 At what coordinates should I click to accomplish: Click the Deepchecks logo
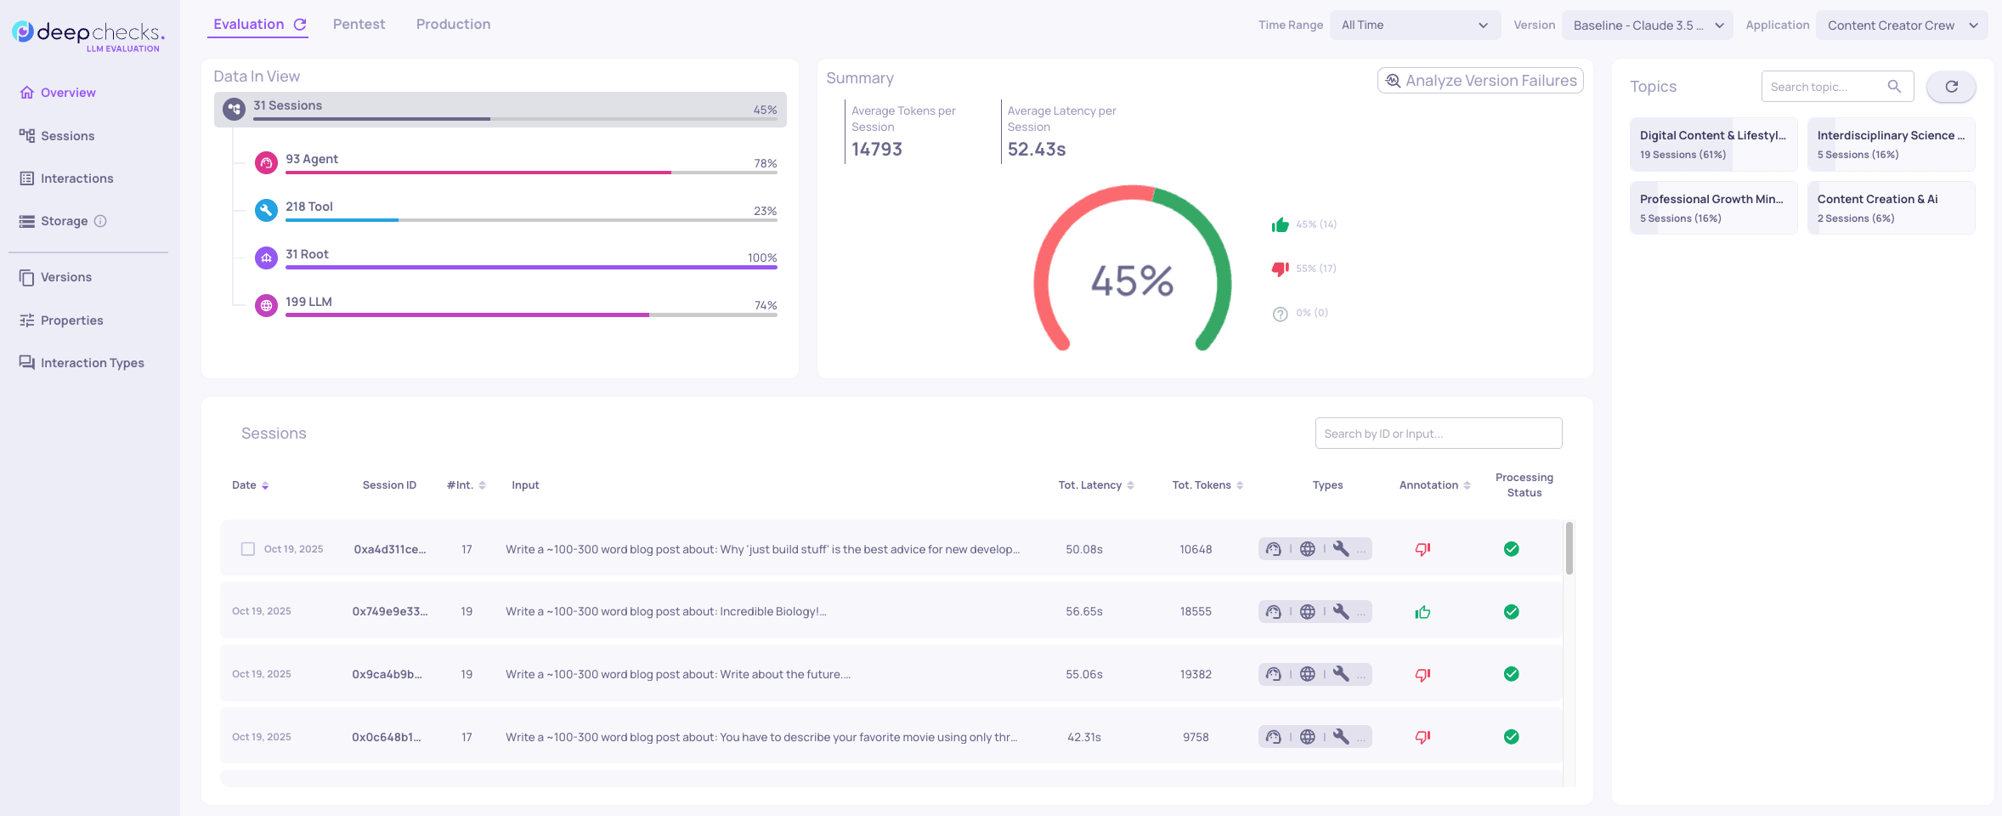point(88,35)
